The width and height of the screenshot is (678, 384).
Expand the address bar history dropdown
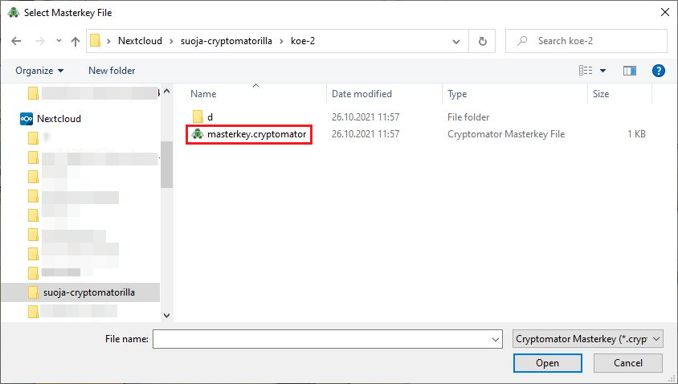click(x=456, y=41)
